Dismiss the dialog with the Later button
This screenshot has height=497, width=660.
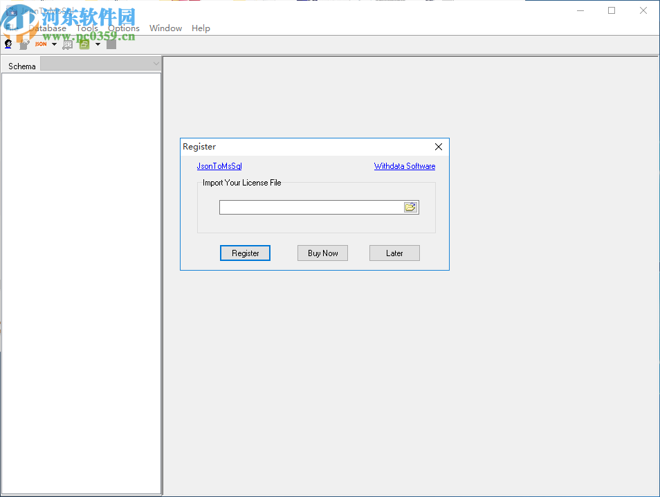pos(394,253)
